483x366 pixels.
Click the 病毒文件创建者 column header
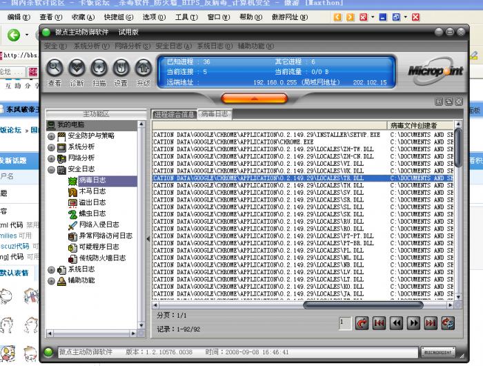tap(420, 125)
